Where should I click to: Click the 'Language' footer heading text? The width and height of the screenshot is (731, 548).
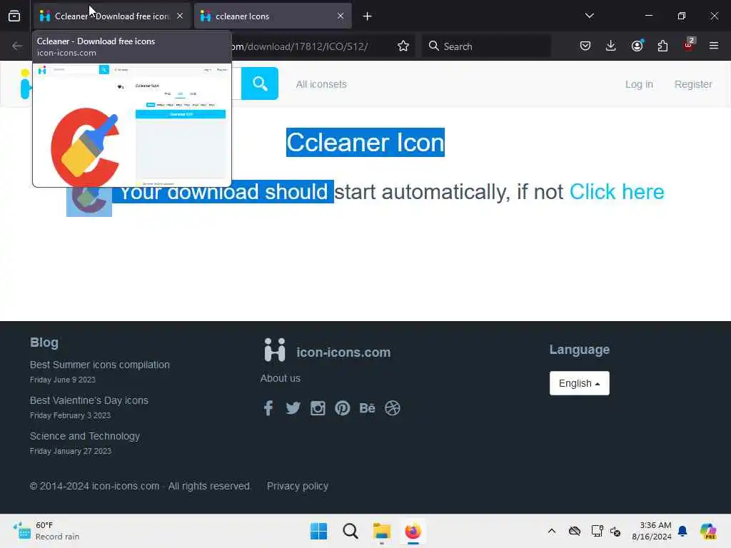tap(579, 350)
